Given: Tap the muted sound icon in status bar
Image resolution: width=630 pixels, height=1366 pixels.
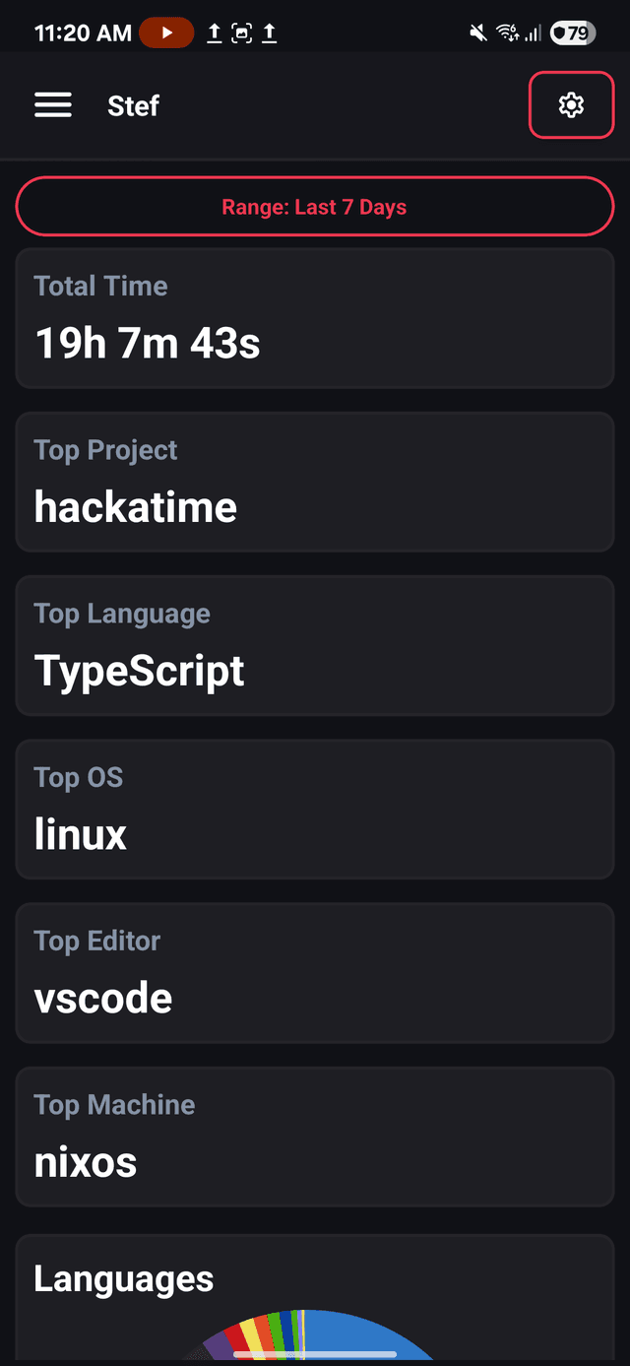Looking at the screenshot, I should 477,32.
